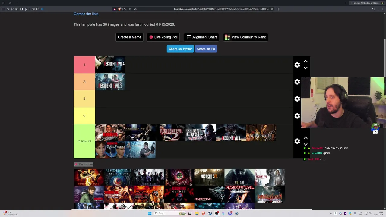The width and height of the screenshot is (386, 217).
Task: Open the Alignment Chart
Action: [x=201, y=37]
